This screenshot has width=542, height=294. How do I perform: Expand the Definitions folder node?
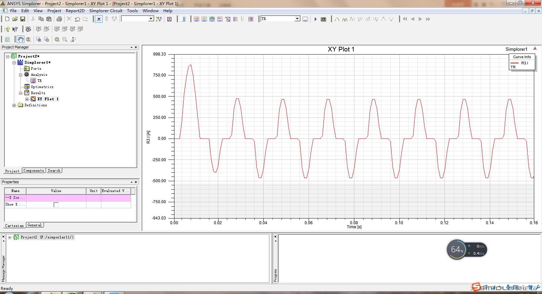[14, 105]
